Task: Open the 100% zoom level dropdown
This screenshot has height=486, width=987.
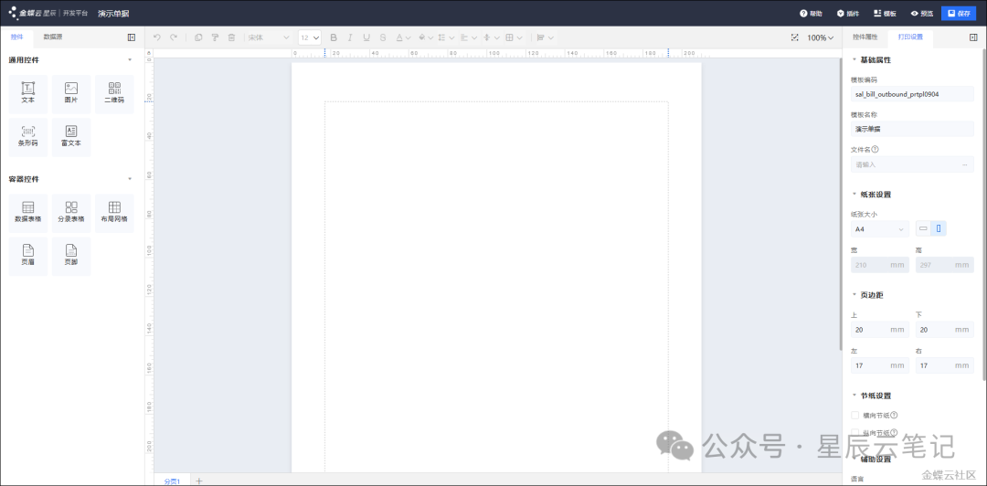Action: pyautogui.click(x=820, y=37)
